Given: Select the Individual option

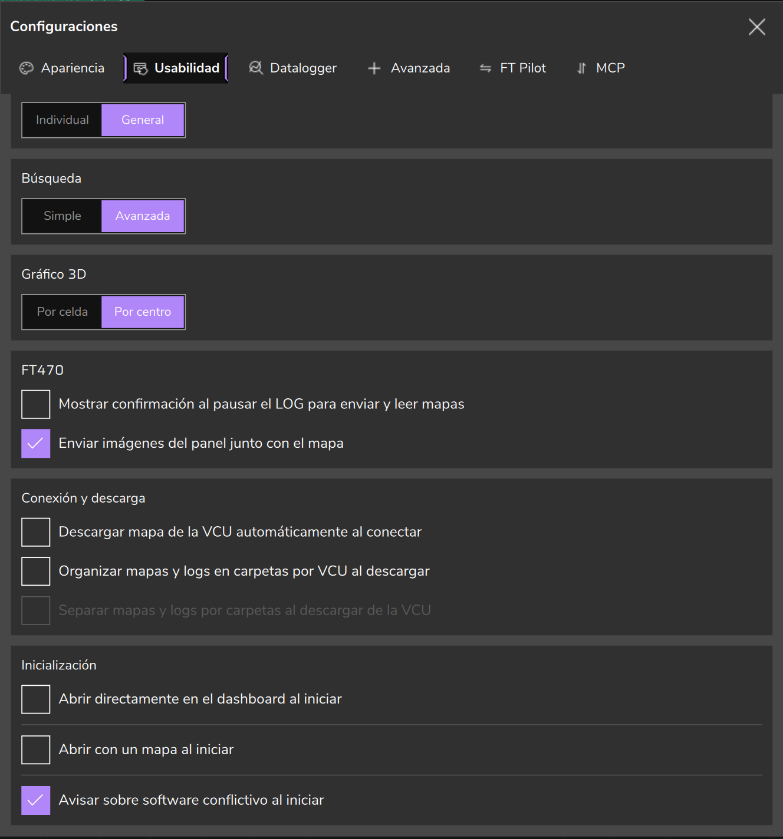Looking at the screenshot, I should (x=62, y=120).
